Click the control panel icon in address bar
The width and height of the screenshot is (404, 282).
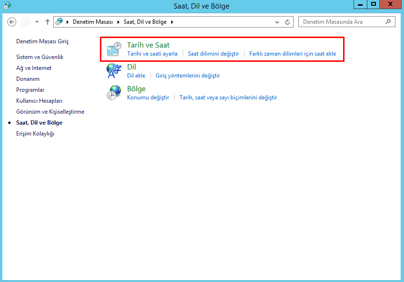coord(59,21)
